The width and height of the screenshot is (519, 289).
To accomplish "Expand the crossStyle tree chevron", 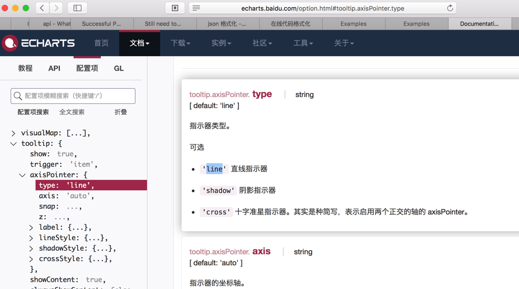I will [x=31, y=259].
